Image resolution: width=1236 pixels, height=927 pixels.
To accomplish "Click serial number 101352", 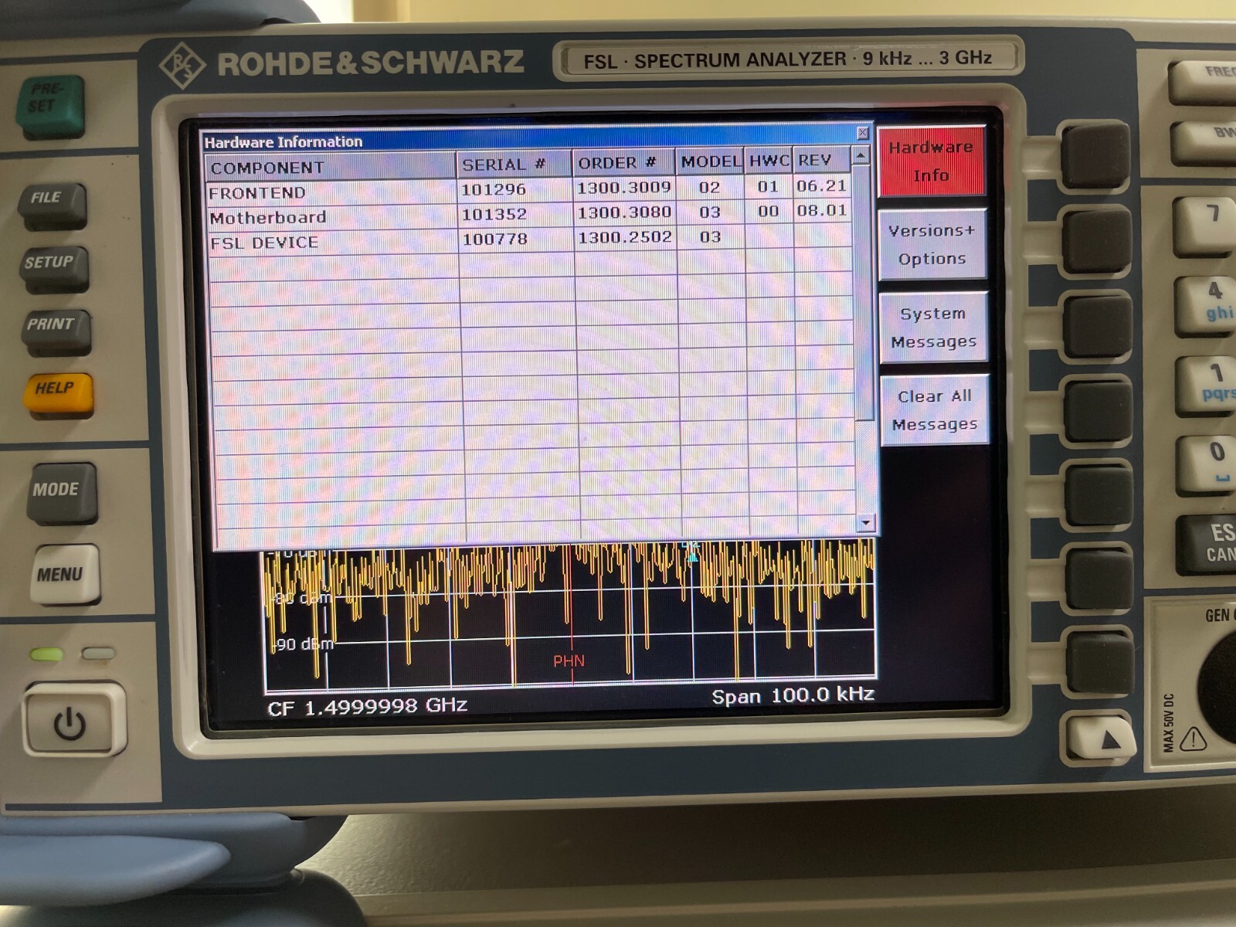I will pos(494,214).
